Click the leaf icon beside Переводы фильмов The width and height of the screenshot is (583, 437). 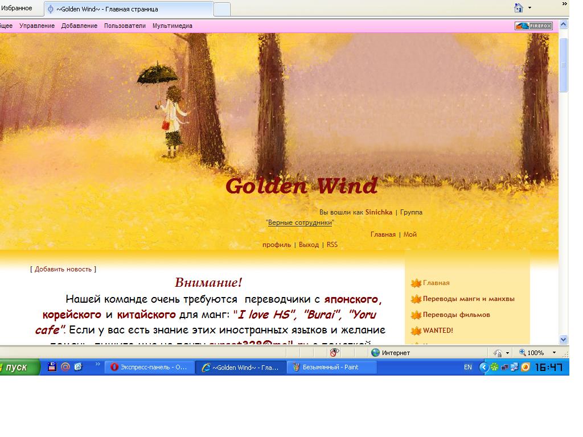pyautogui.click(x=416, y=315)
